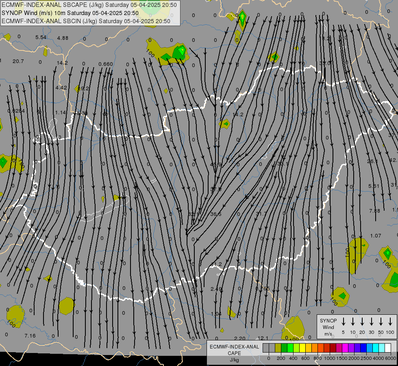The height and width of the screenshot is (366, 398).
Task: Click the wind legend arrow above 10
Action: coord(353,321)
